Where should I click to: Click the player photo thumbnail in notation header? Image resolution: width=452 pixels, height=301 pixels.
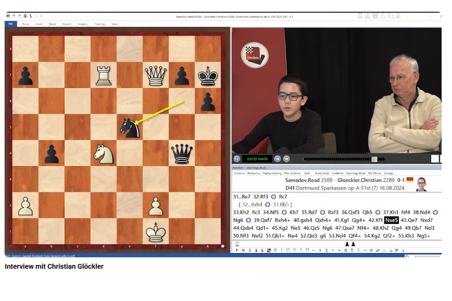421,184
